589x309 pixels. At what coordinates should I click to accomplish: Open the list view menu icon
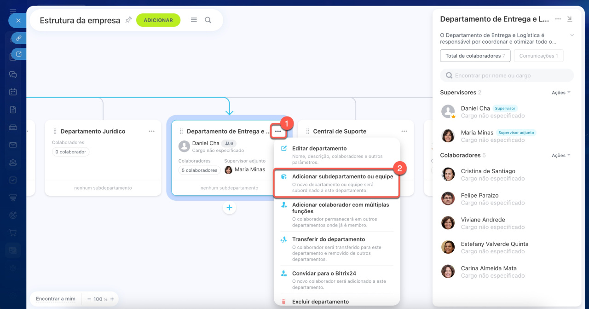pyautogui.click(x=194, y=20)
